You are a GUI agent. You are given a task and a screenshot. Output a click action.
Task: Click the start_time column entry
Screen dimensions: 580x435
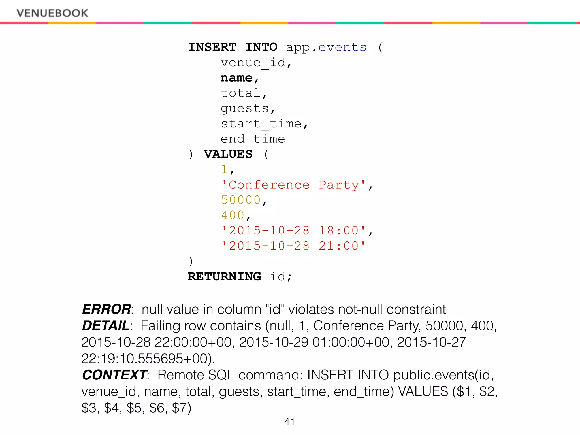coord(261,124)
